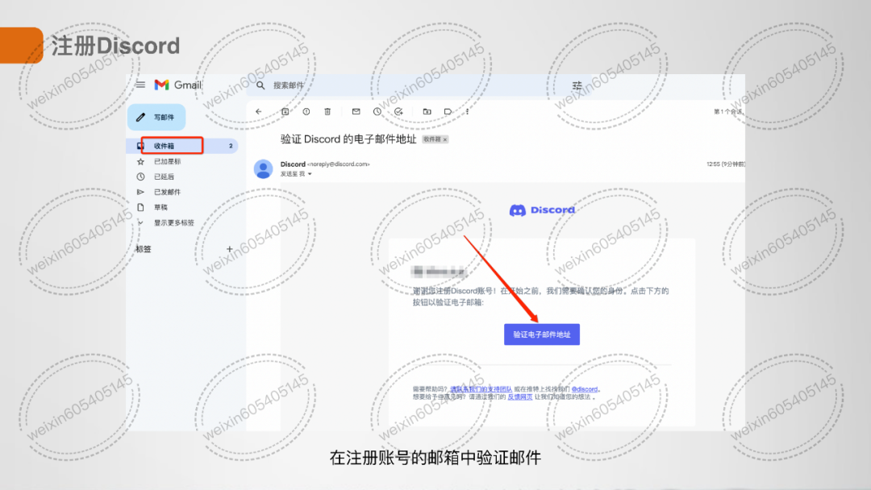Viewport: 871px width, 490px height.
Task: Click the noreply@discord.com sender address
Action: [x=338, y=164]
